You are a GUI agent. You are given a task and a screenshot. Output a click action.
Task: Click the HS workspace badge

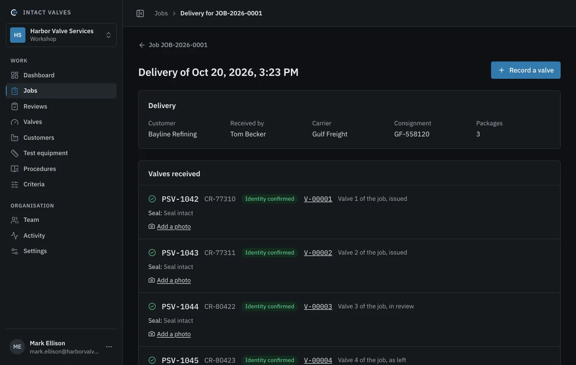[x=18, y=35]
